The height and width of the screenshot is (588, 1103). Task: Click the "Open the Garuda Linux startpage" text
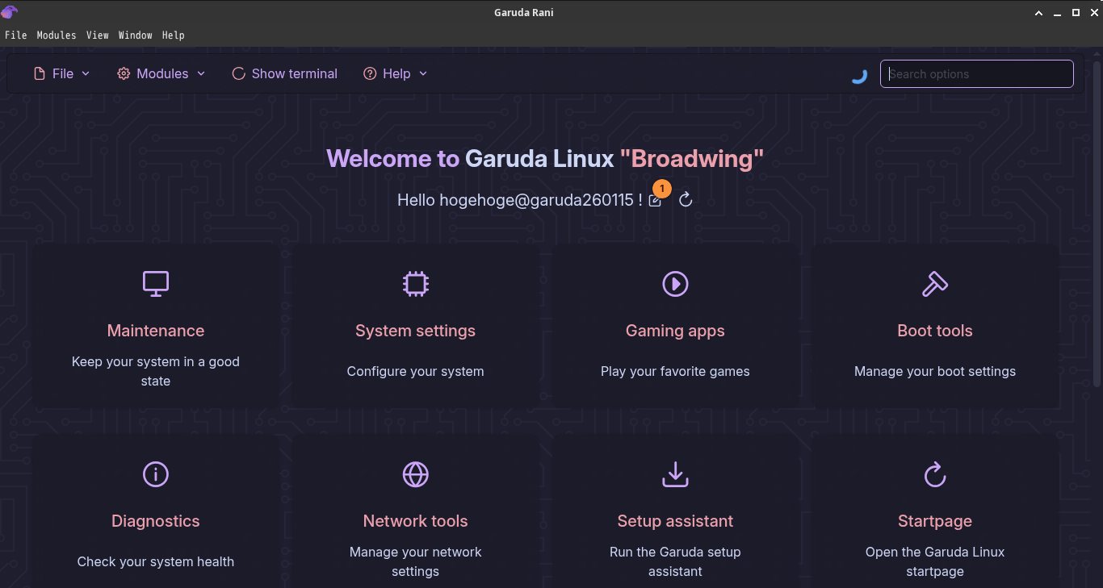(935, 561)
